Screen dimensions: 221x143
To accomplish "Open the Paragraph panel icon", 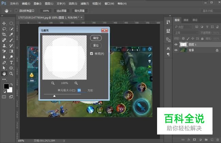I will pos(168,54).
